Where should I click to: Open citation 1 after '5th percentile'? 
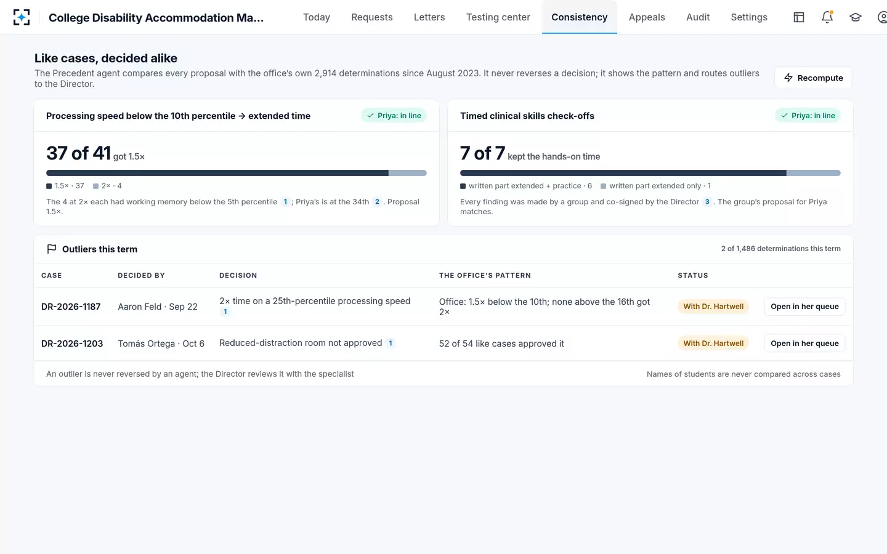pos(285,202)
